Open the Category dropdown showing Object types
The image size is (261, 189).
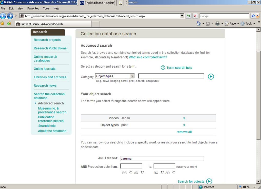115,76
